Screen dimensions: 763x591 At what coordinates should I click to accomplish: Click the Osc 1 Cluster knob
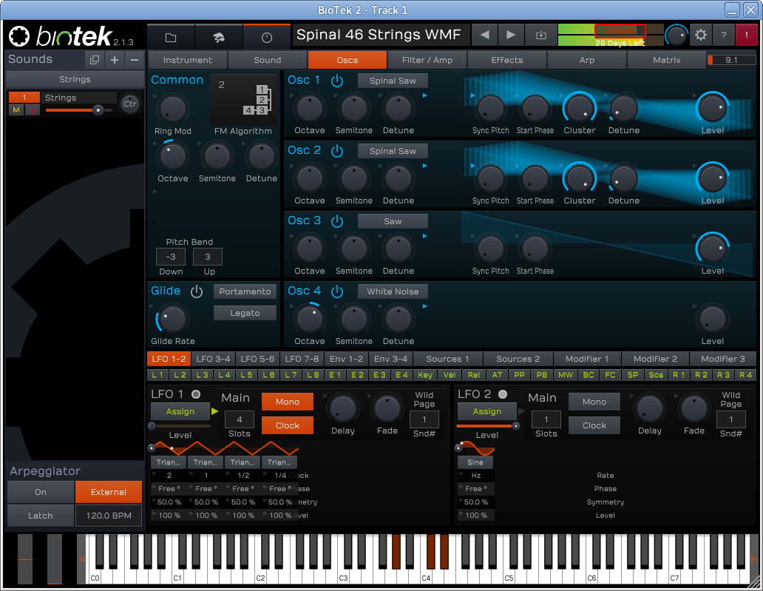pos(580,108)
